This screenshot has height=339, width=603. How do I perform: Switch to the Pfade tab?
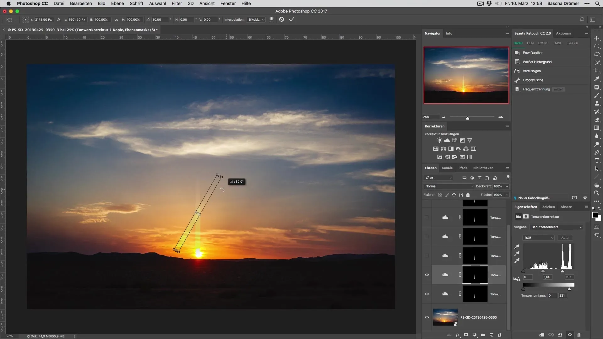click(x=463, y=168)
